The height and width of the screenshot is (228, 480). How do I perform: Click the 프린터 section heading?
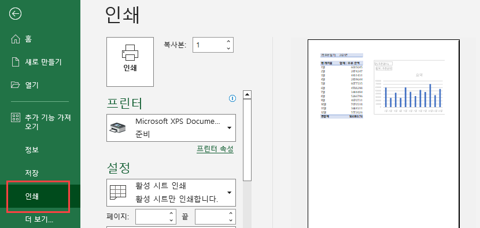click(124, 104)
